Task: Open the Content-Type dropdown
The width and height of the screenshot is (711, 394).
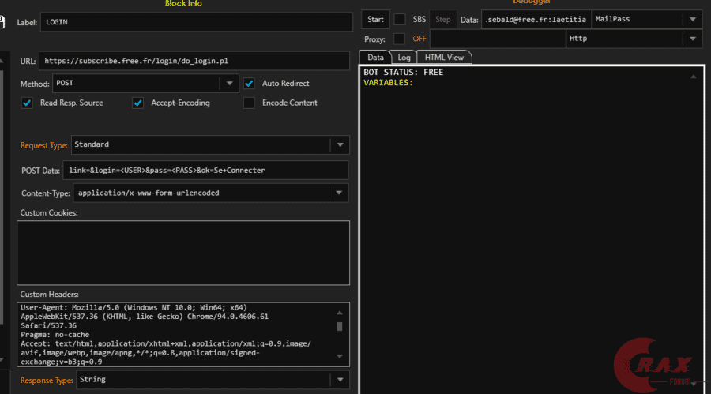Action: (x=340, y=193)
